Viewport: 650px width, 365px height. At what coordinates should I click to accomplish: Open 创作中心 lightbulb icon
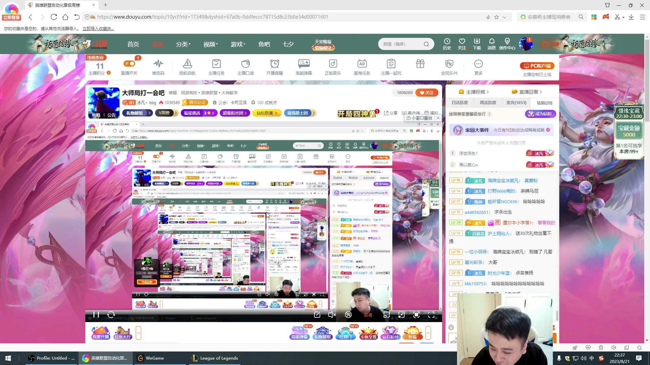[x=507, y=44]
